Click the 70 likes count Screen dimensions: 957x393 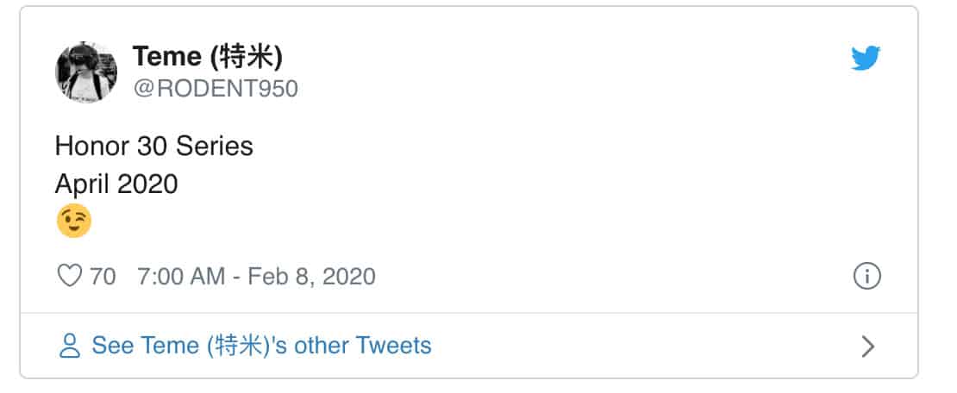(x=103, y=277)
